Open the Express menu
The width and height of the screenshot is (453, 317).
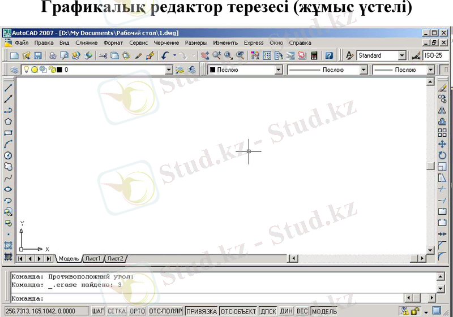pyautogui.click(x=254, y=43)
